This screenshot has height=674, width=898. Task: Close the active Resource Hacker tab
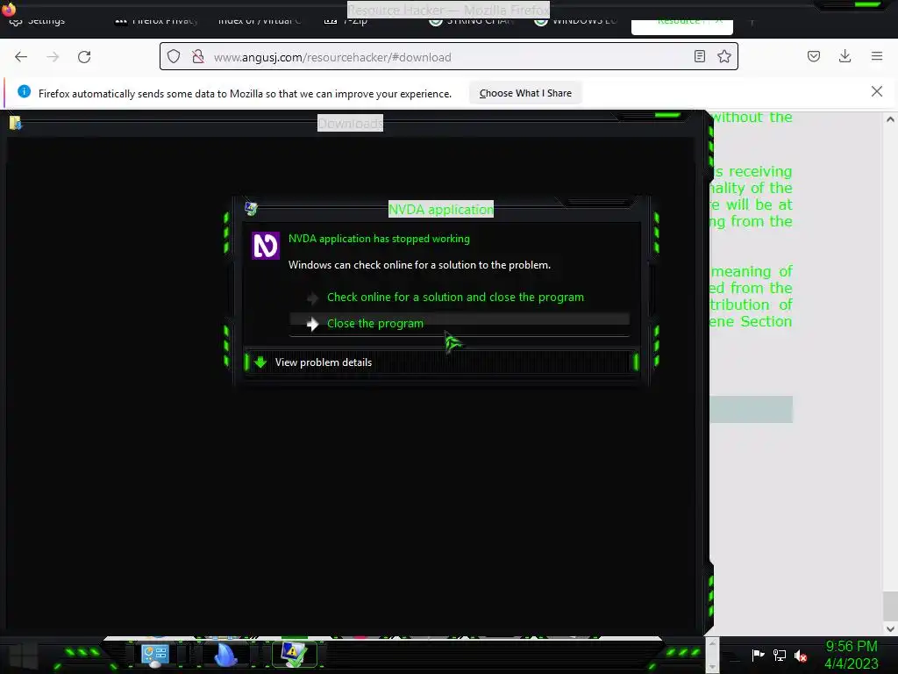click(719, 22)
